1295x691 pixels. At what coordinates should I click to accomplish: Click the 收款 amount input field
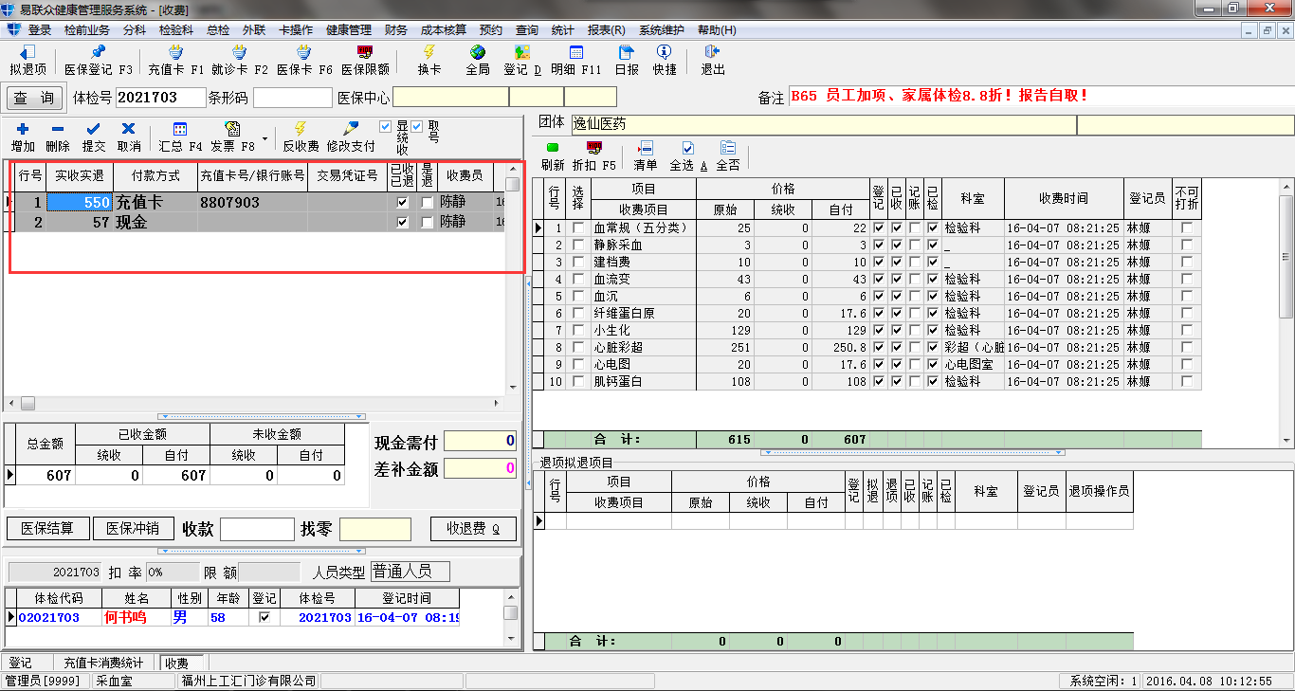(x=257, y=529)
